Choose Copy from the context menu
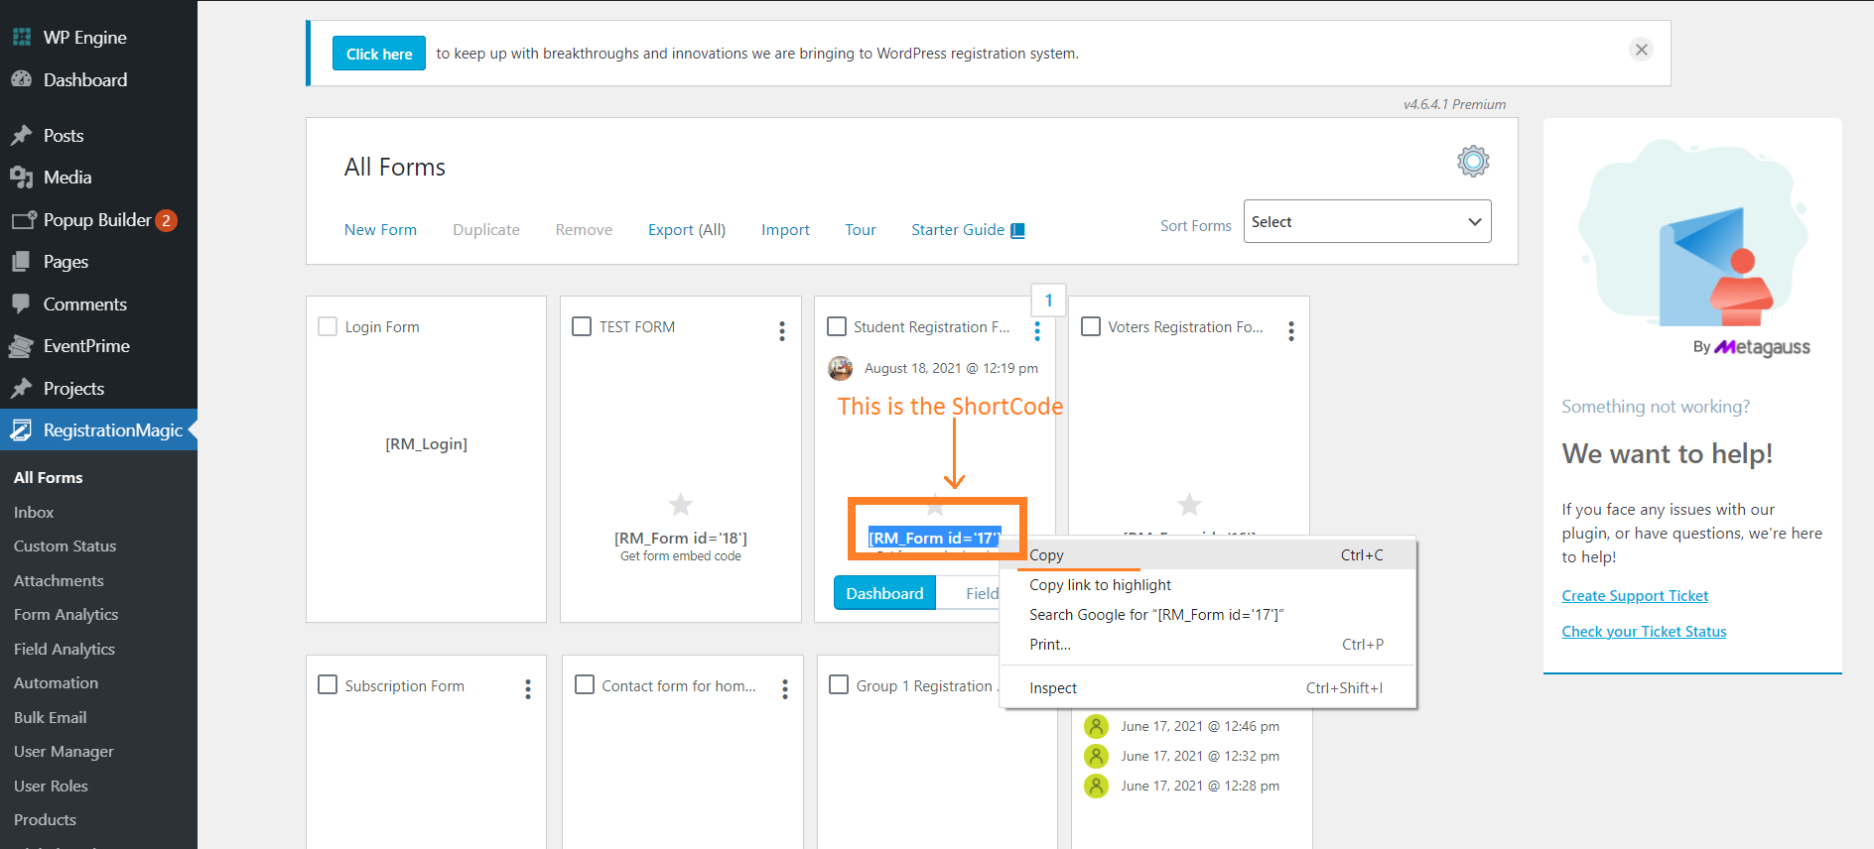 (x=1046, y=555)
